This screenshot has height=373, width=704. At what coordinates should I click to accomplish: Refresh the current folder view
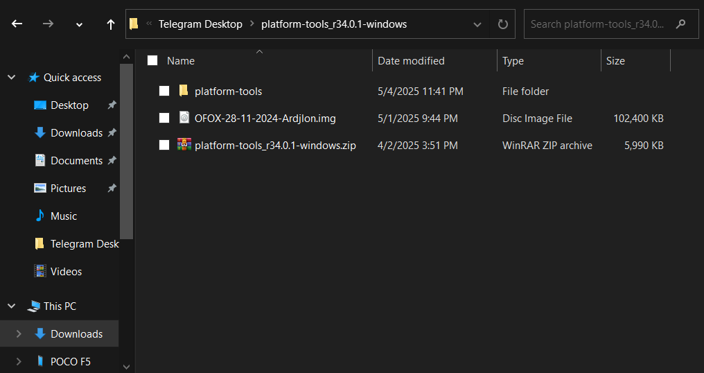click(503, 24)
